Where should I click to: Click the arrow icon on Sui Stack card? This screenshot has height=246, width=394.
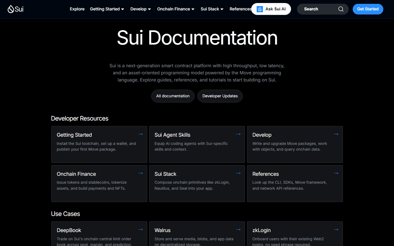pyautogui.click(x=238, y=173)
